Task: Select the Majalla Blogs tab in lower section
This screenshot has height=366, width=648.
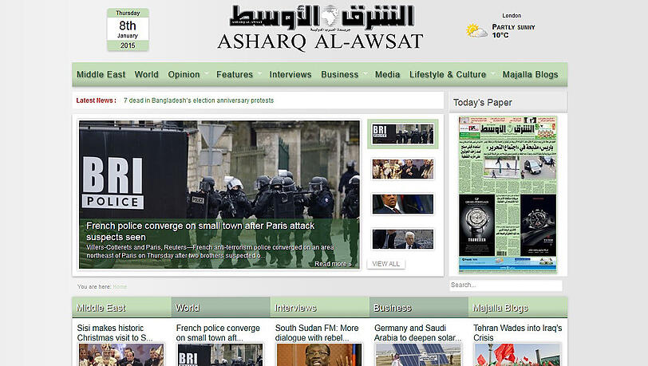Action: (518, 308)
